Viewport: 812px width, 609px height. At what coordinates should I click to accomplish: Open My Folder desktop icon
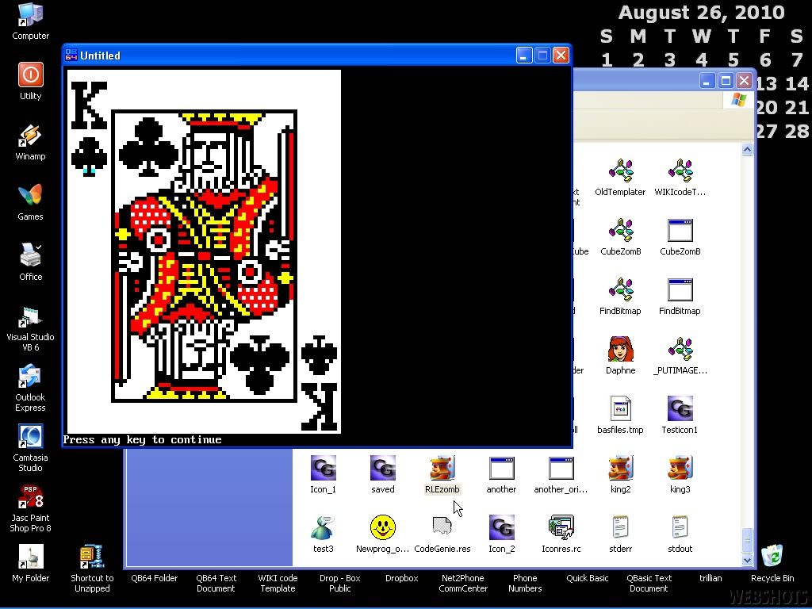pyautogui.click(x=30, y=564)
